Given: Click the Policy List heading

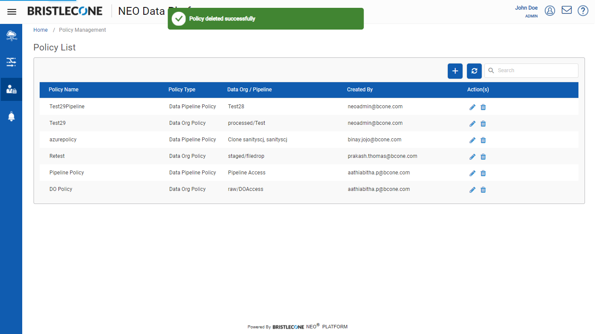Looking at the screenshot, I should click(x=54, y=47).
